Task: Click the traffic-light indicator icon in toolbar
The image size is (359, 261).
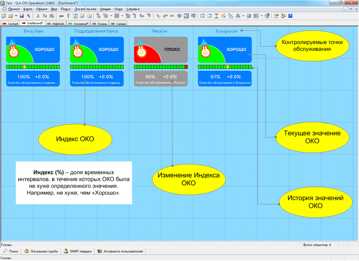Action: click(x=217, y=16)
